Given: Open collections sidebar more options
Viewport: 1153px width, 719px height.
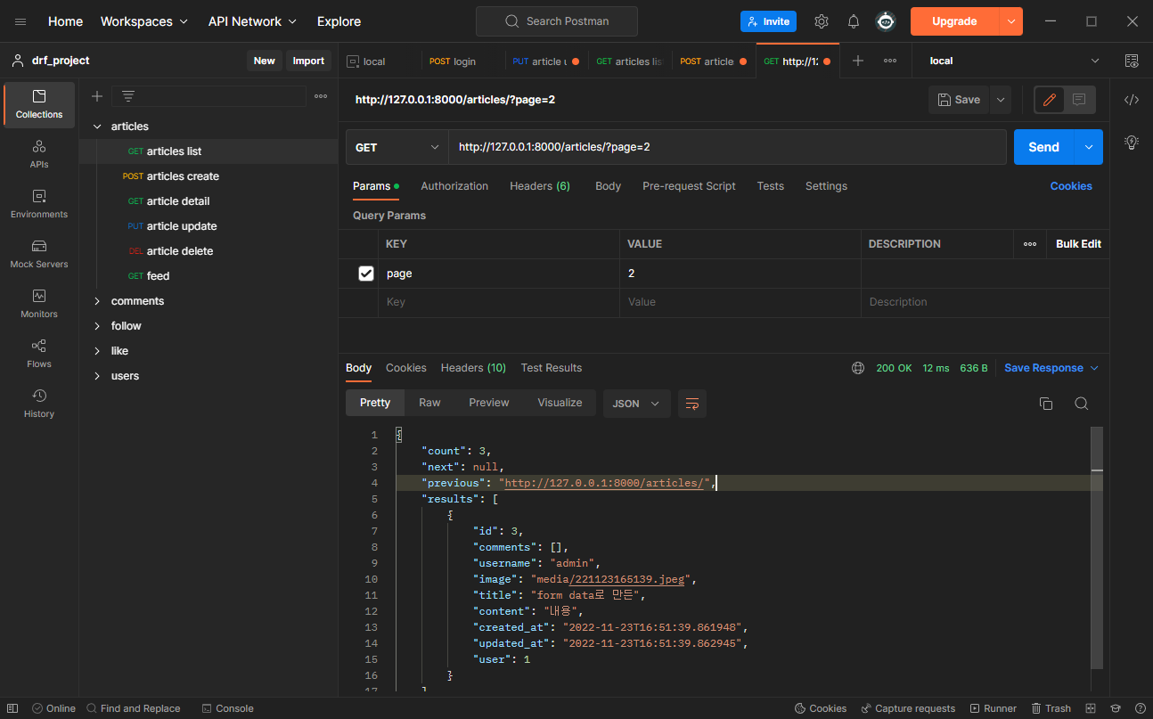Looking at the screenshot, I should pos(321,96).
